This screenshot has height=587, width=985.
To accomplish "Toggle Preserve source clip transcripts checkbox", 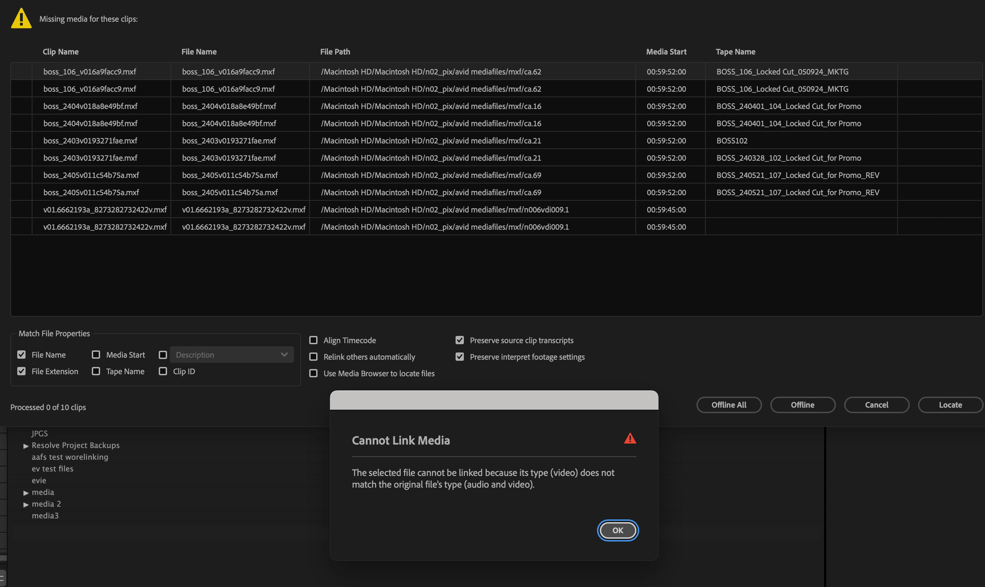I will click(x=459, y=340).
